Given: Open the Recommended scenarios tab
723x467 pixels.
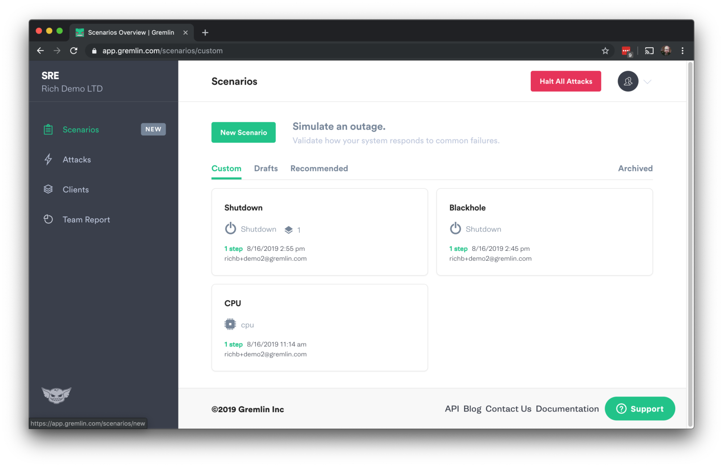Looking at the screenshot, I should point(319,168).
